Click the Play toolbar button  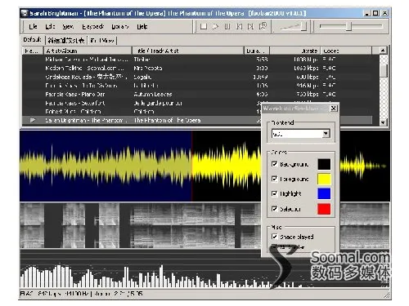click(215, 26)
